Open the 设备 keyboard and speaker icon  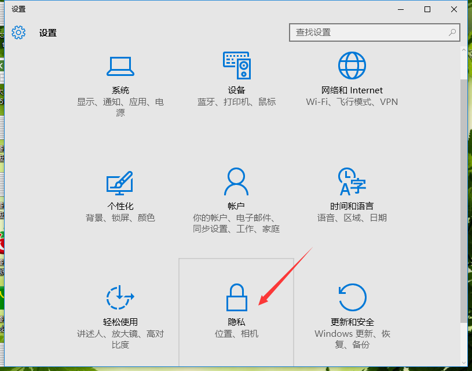[237, 66]
